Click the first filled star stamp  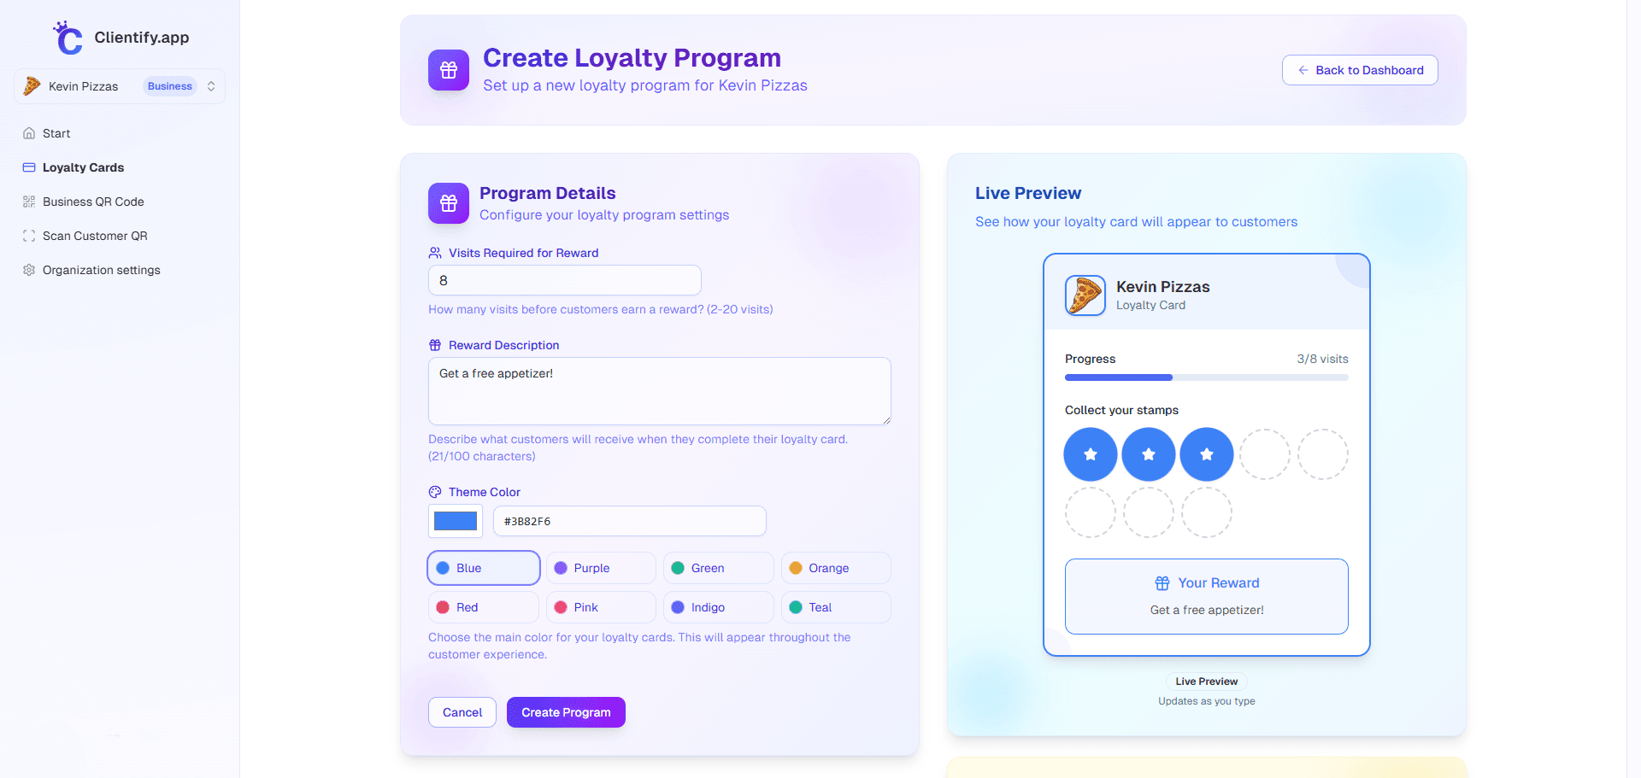[1091, 454]
